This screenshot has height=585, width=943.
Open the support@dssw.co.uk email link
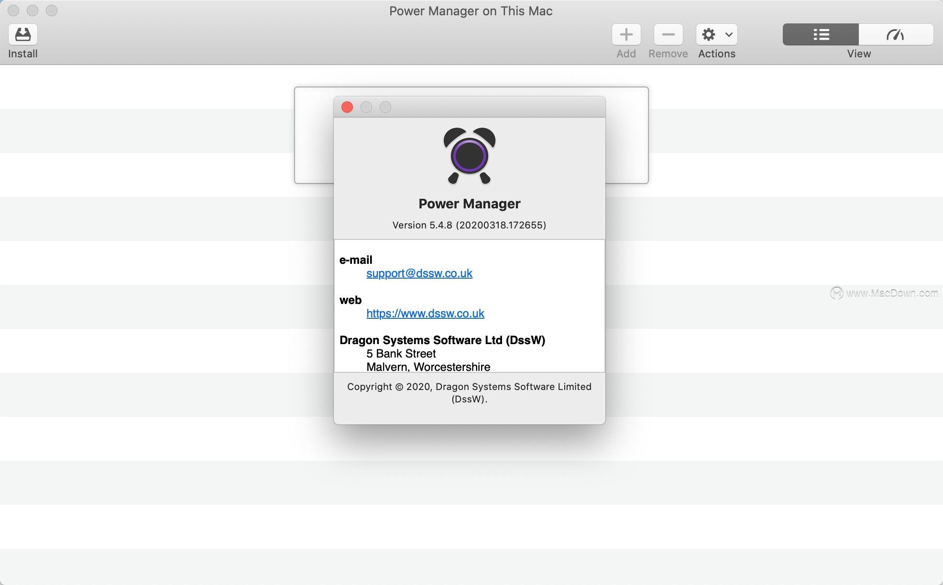[419, 273]
